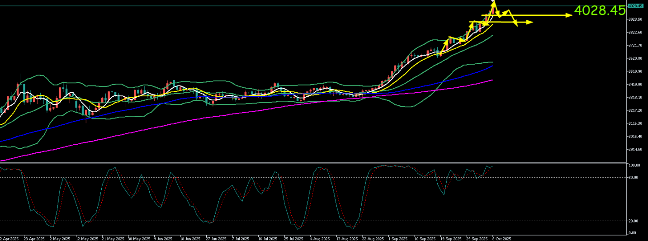This screenshot has height=241, width=648.
Task: Click the 3822.60 price axis label
Action: pyautogui.click(x=635, y=33)
